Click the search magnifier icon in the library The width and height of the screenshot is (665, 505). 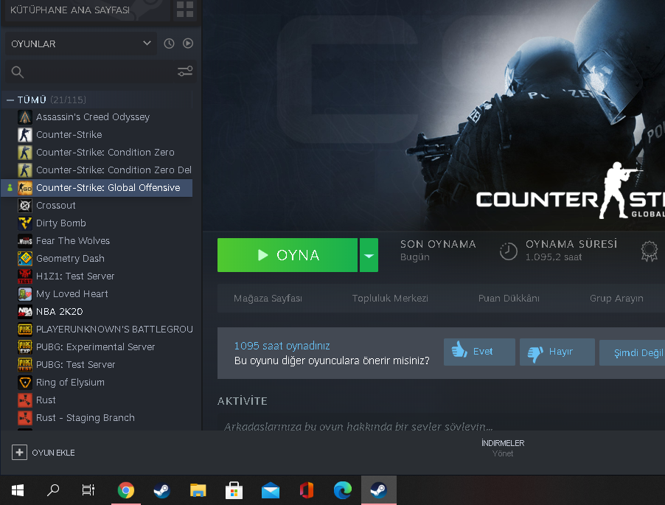coord(18,72)
